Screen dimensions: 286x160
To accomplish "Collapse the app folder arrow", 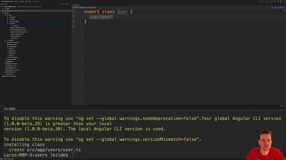I will [x=5, y=15].
